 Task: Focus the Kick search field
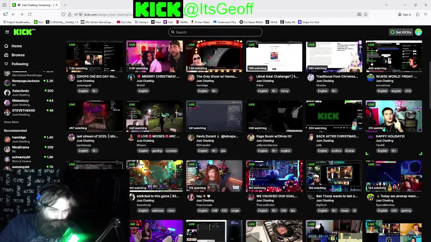(x=215, y=32)
